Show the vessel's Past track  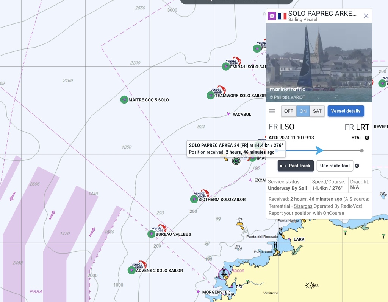(x=296, y=166)
